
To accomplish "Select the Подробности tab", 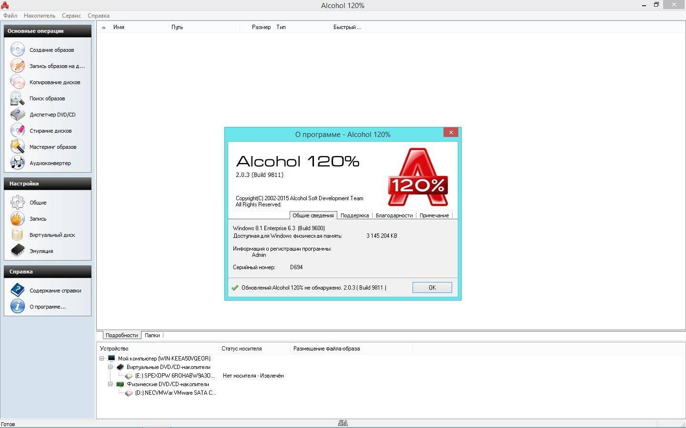I will pos(121,335).
